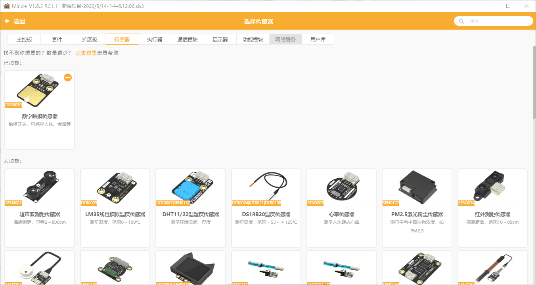The height and width of the screenshot is (285, 536).
Task: Click LM35线性模拟温度传感器 title
Action: pyautogui.click(x=115, y=214)
